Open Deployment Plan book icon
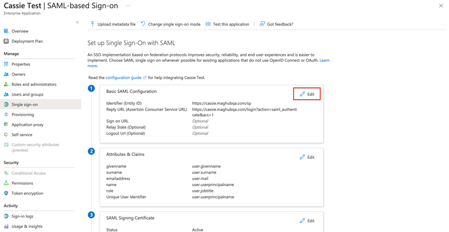 (6, 41)
